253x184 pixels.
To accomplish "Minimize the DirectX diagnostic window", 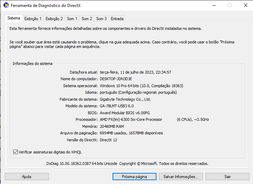I will click(x=214, y=5).
